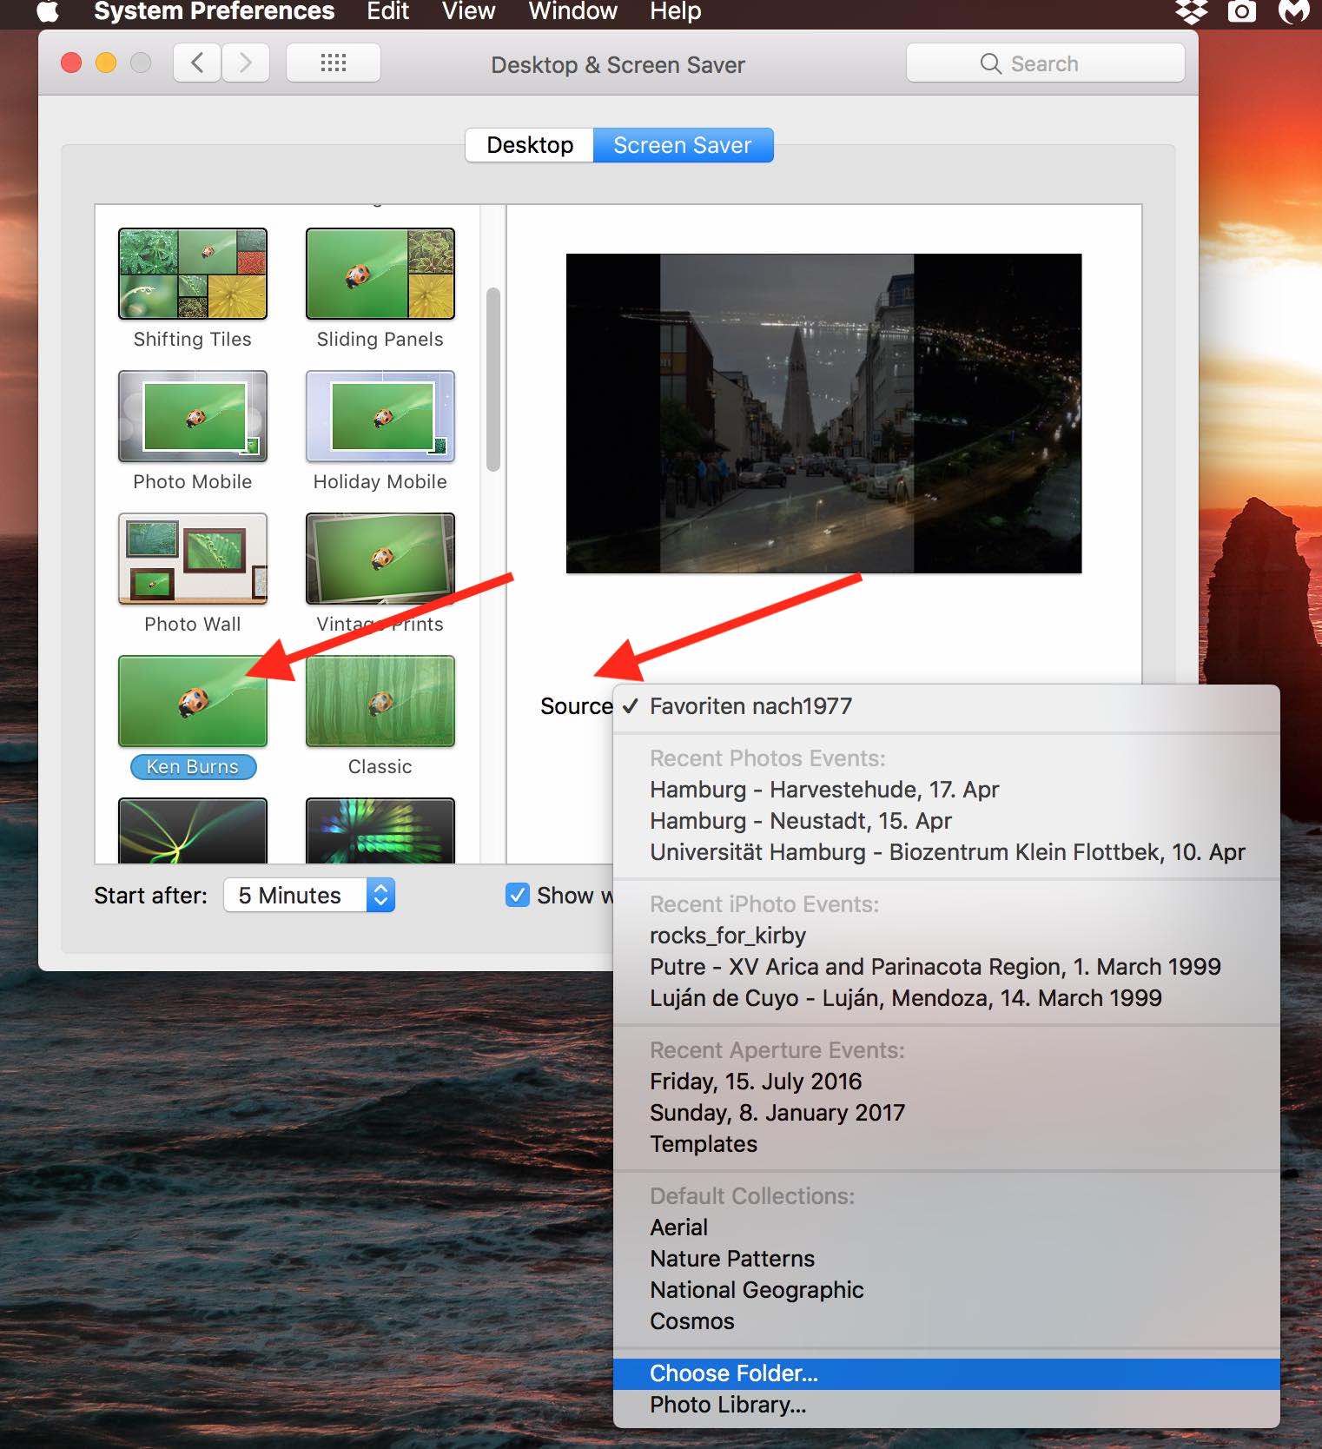Choose the Nature Patterns collection

pos(946,1259)
